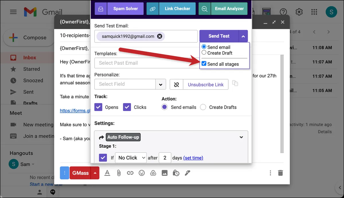Click the Hangouts contacts person icon

(40, 192)
